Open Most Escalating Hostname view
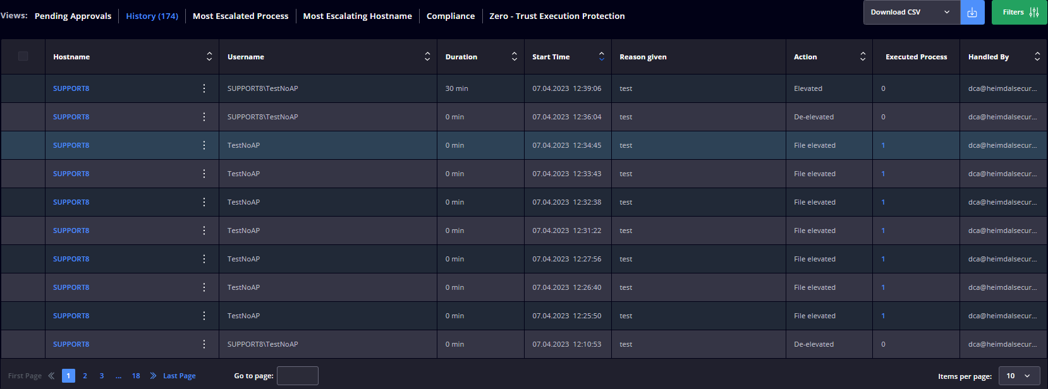This screenshot has height=389, width=1048. point(357,16)
